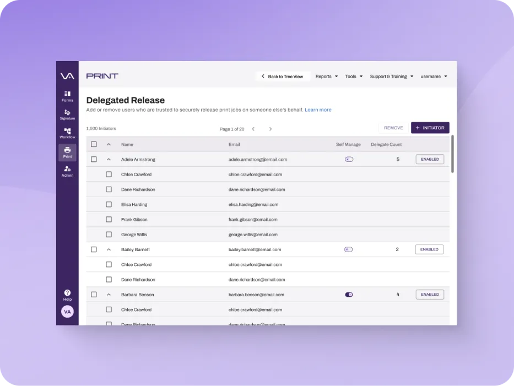Screen dimensions: 514x386
Task: Disable Self Manage for Barbara Benson
Action: 349,295
